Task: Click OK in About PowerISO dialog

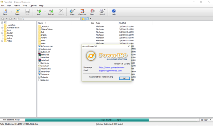Action: pos(124,78)
